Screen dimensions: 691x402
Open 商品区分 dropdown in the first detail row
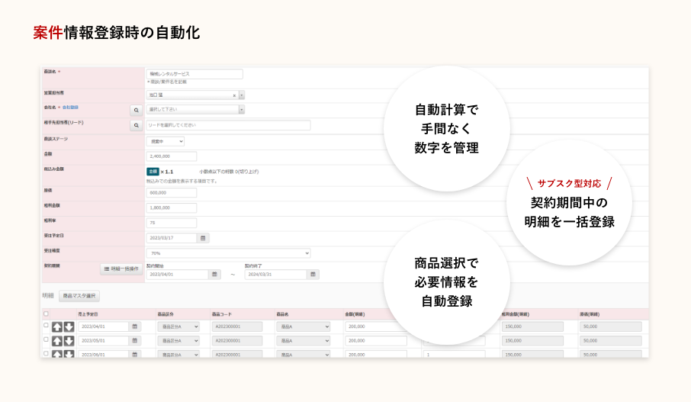pos(178,326)
